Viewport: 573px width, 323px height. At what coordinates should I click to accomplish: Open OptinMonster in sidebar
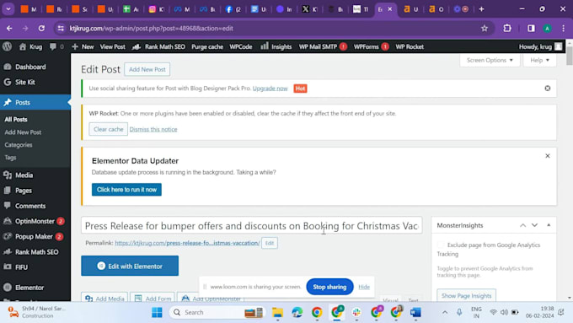coord(35,221)
